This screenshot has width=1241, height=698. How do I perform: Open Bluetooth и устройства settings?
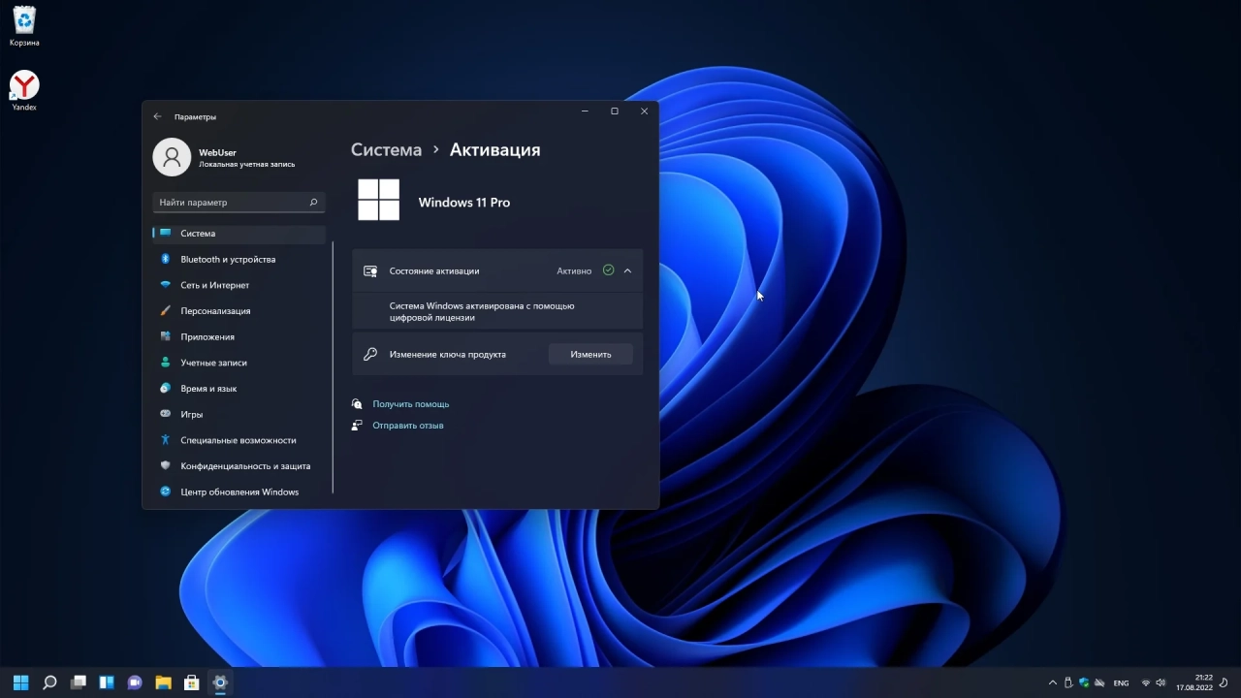coord(239,260)
